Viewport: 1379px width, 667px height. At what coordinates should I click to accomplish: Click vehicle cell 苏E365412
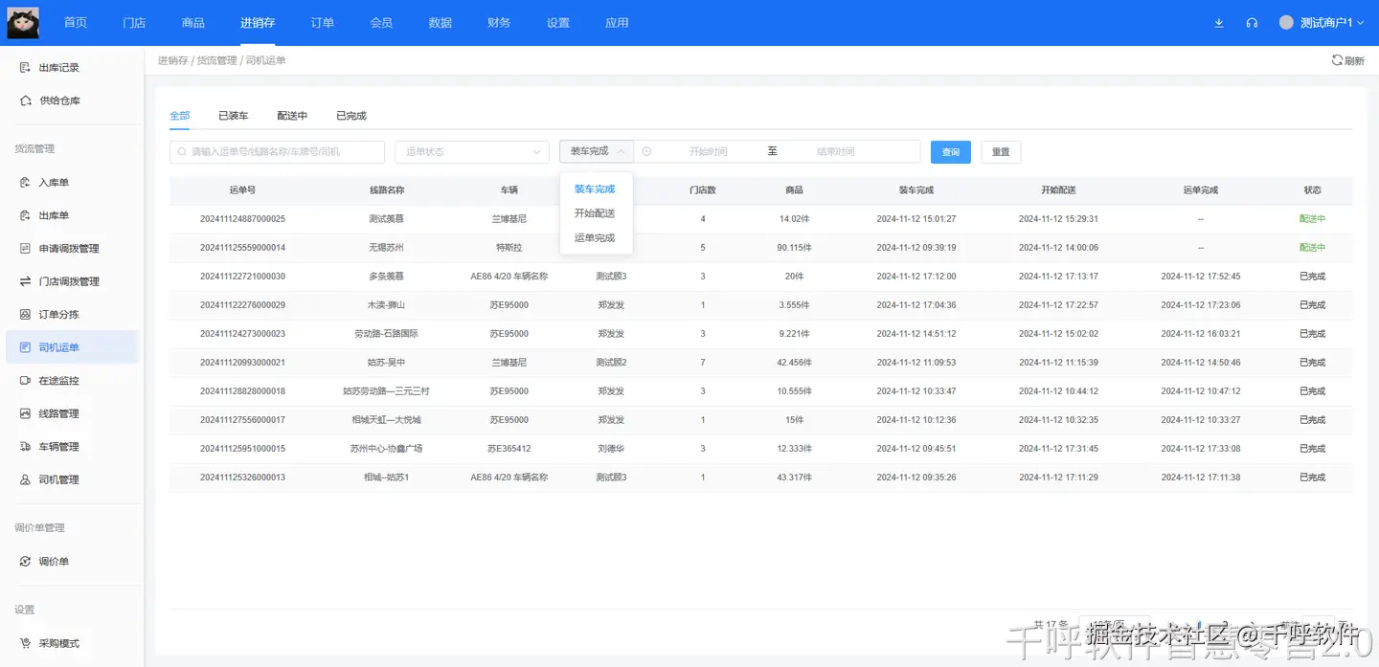[x=509, y=449]
